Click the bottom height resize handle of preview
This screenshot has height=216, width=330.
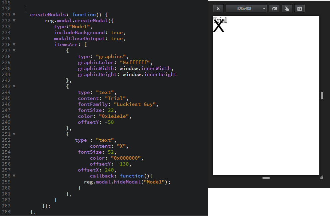tap(266, 178)
